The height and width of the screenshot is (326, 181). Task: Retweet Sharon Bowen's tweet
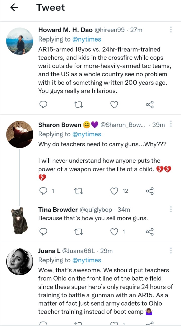pyautogui.click(x=79, y=191)
